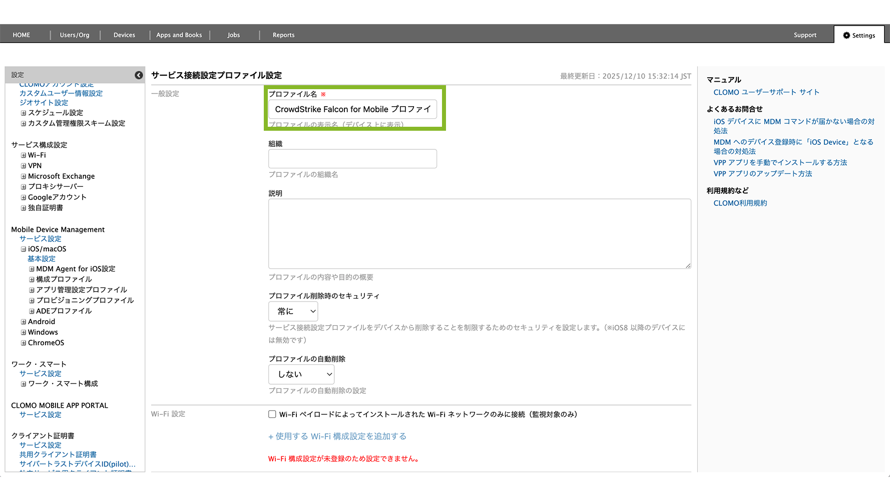
Task: Expand the Wi-Fi tree node
Action: 24,155
